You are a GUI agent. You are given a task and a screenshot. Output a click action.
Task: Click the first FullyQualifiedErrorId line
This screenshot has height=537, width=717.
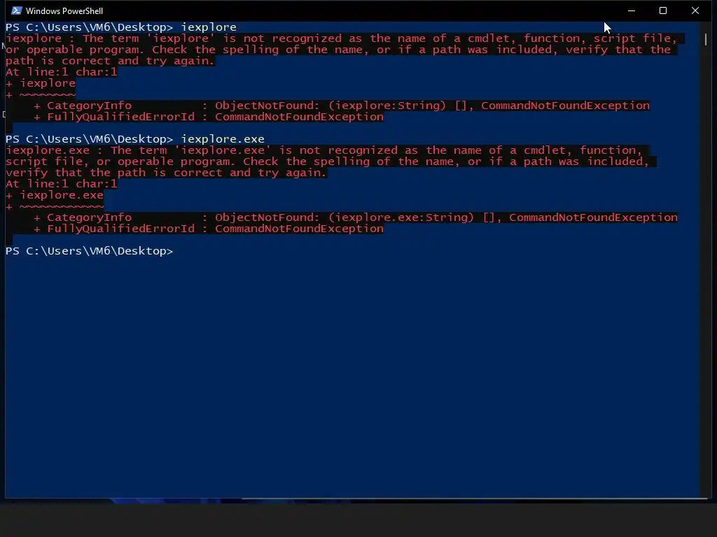pyautogui.click(x=209, y=117)
